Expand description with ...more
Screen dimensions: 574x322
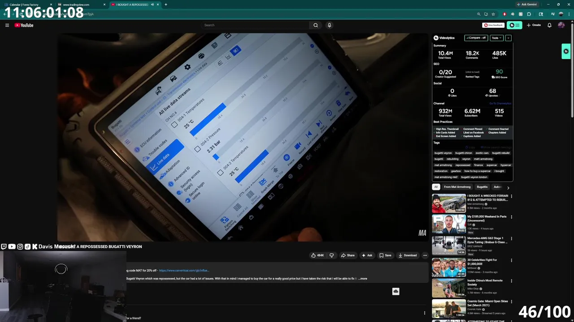pos(363,279)
